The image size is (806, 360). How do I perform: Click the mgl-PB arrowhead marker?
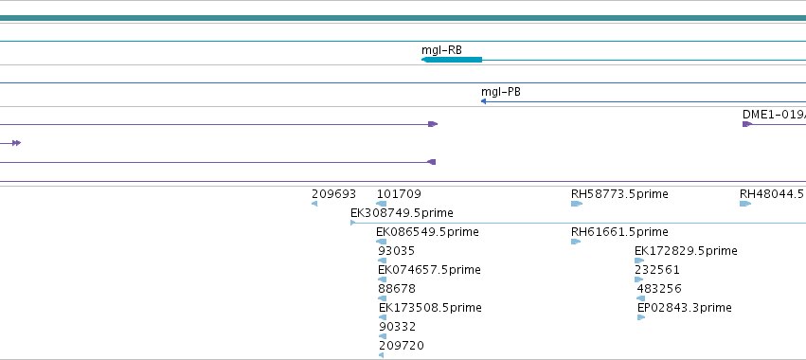pos(483,101)
